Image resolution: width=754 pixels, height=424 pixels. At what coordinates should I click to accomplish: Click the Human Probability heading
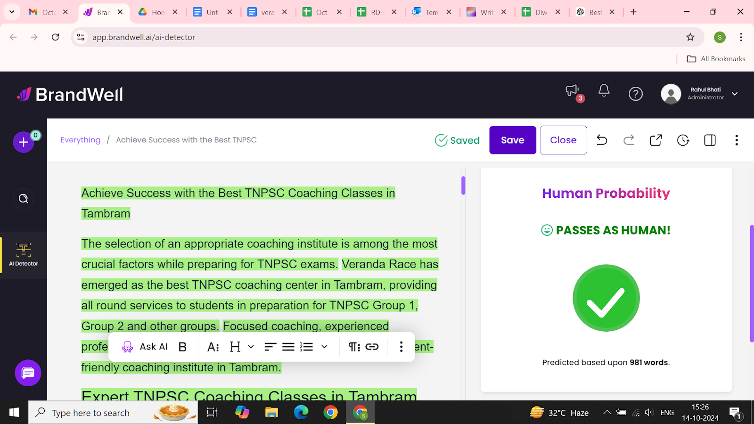click(x=606, y=193)
